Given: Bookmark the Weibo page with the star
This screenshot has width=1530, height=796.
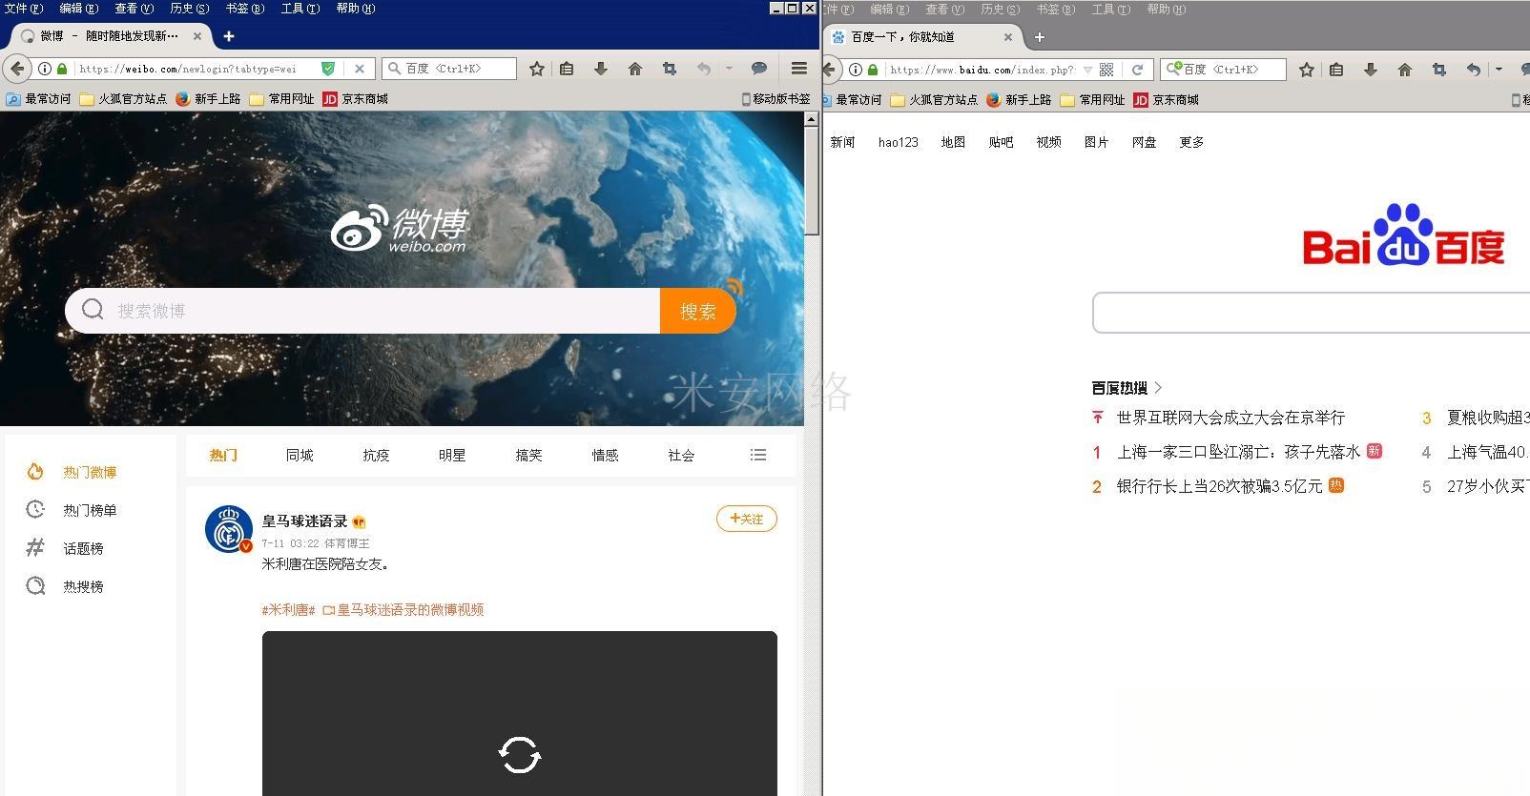Looking at the screenshot, I should [x=537, y=69].
